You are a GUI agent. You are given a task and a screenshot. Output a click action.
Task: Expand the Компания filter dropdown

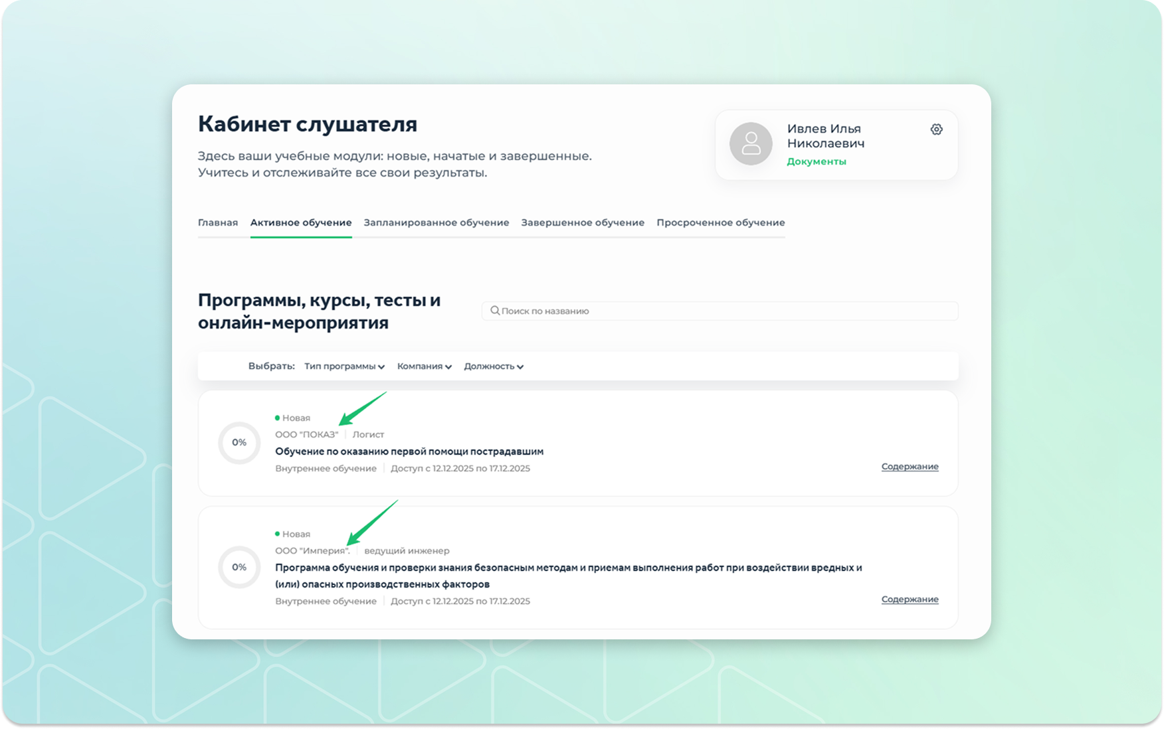click(x=424, y=366)
